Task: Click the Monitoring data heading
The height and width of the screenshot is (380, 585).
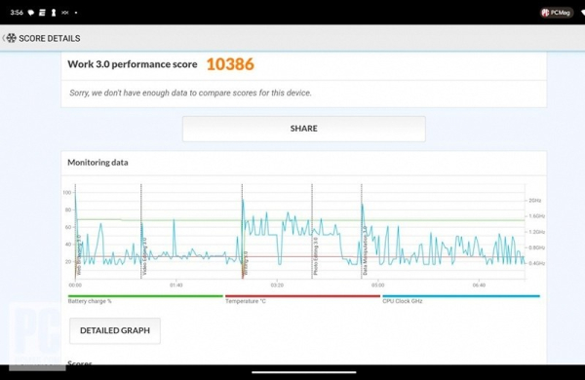Action: 97,162
